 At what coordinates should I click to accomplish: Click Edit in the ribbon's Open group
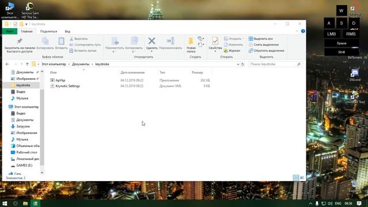pos(233,45)
